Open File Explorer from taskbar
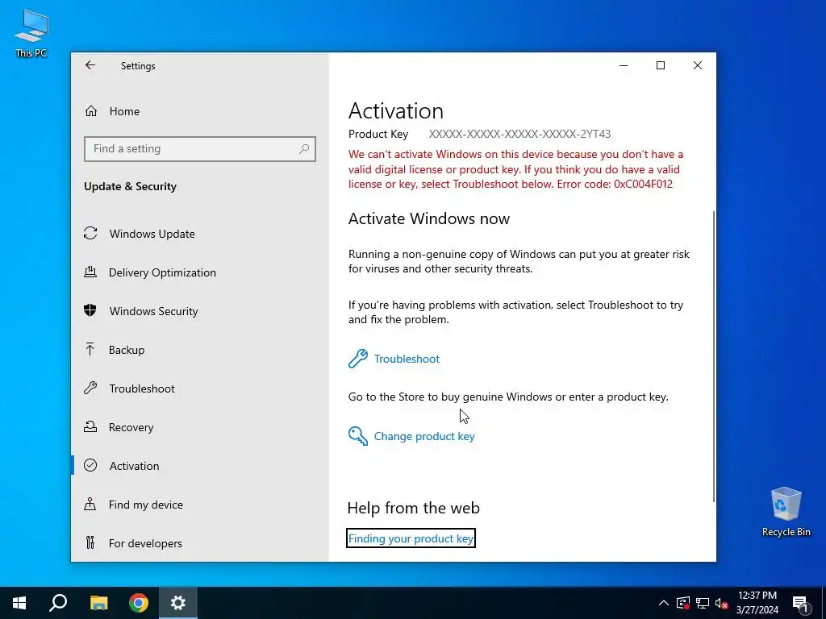 coord(98,603)
